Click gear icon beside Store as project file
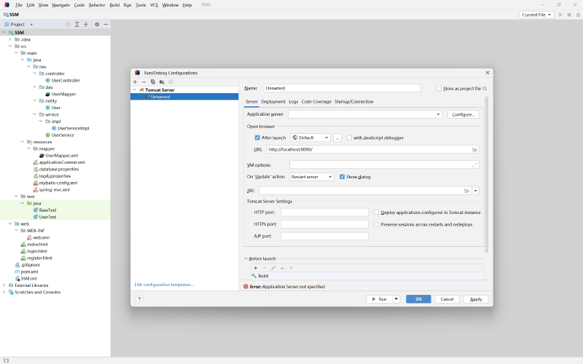Viewport: 583px width, 364px height. tap(485, 88)
